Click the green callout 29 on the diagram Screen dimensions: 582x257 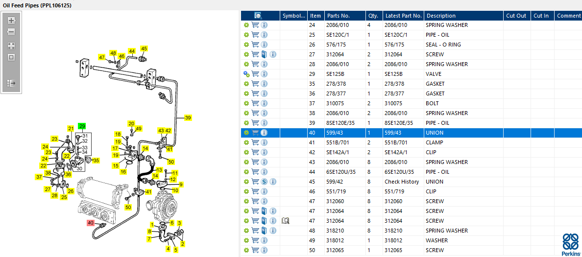point(82,126)
